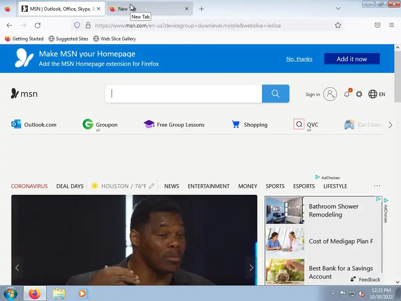Open the Getting Started bookmark
The image size is (401, 301).
[x=24, y=39]
